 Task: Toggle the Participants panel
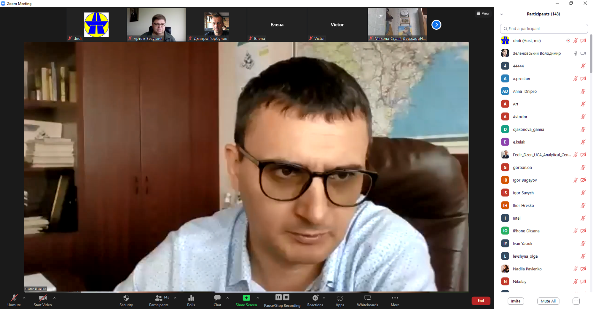click(x=159, y=298)
